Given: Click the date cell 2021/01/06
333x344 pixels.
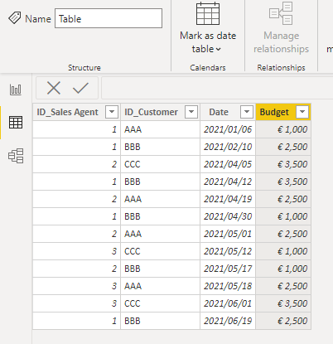Looking at the screenshot, I should click(x=228, y=129).
